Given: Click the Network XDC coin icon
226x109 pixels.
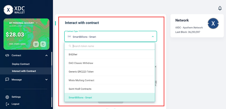Looking at the screenshot, I should [x=213, y=24].
